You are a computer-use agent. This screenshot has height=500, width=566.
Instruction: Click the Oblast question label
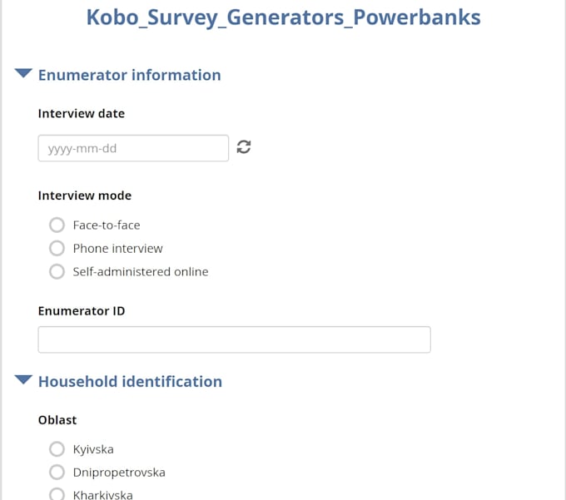click(x=57, y=420)
